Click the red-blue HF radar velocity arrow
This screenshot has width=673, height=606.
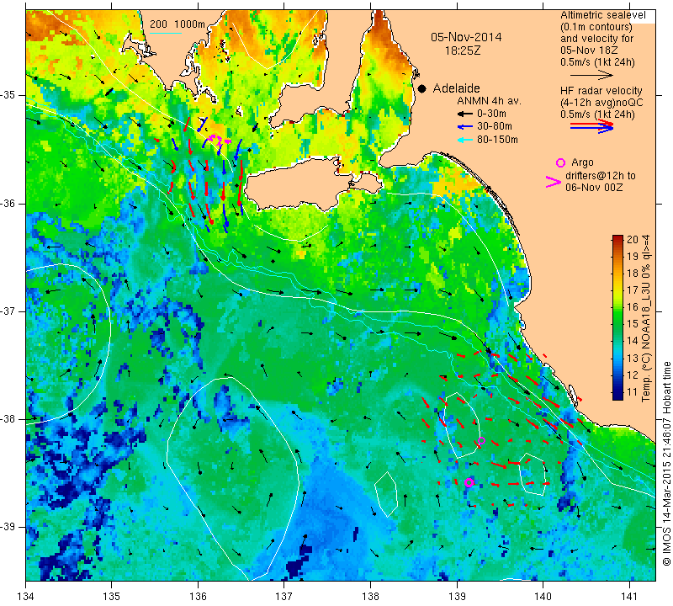[592, 126]
